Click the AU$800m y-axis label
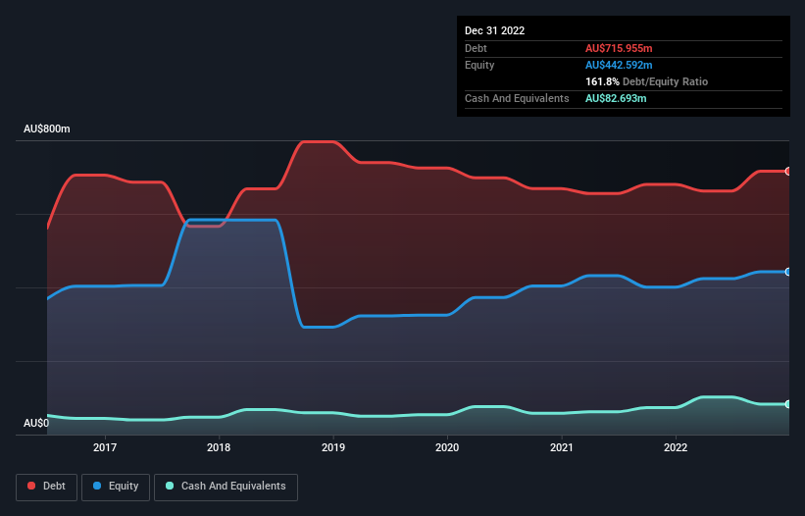The width and height of the screenshot is (805, 516). pos(47,129)
